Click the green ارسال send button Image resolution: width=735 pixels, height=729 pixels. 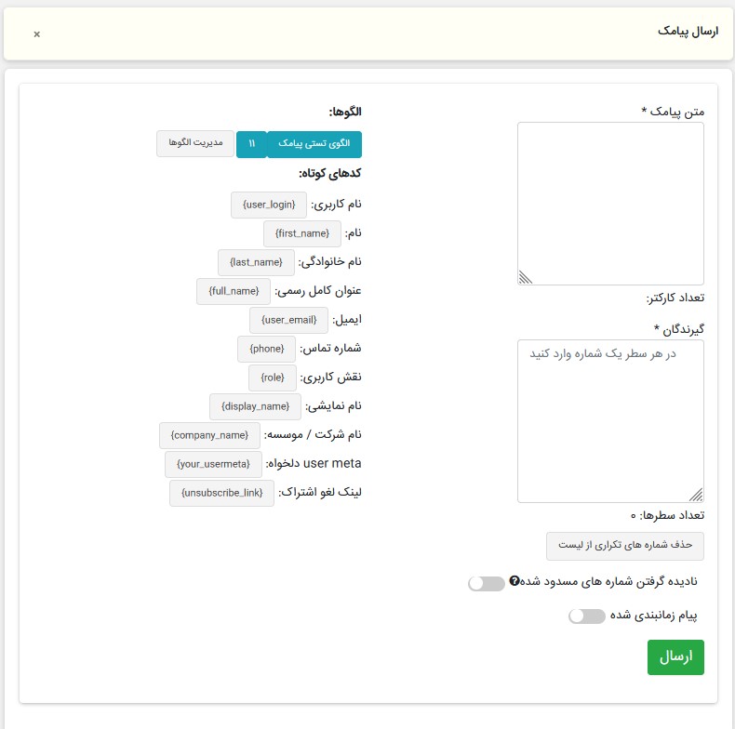tap(675, 656)
